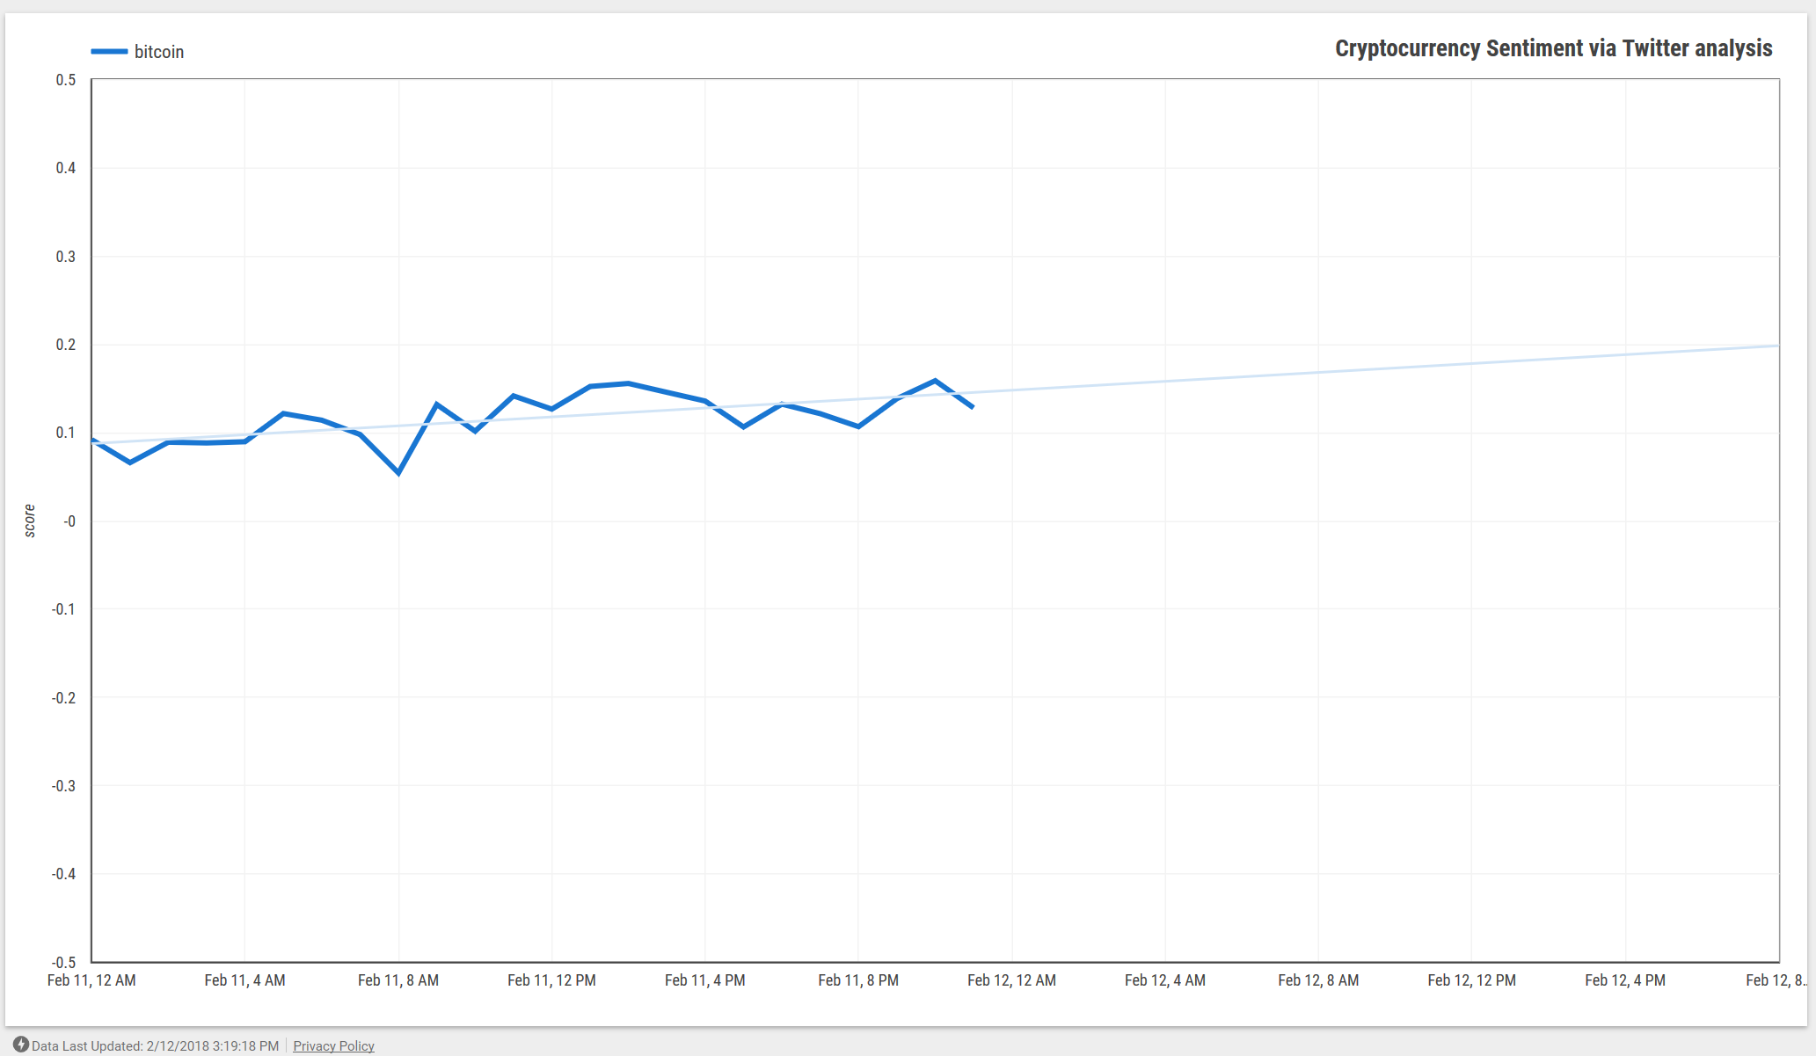Click the Privacy Policy link
Image resolution: width=1816 pixels, height=1056 pixels.
click(333, 1045)
